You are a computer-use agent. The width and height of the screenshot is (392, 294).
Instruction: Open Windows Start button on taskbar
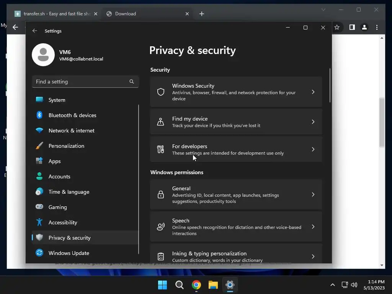pos(162,285)
